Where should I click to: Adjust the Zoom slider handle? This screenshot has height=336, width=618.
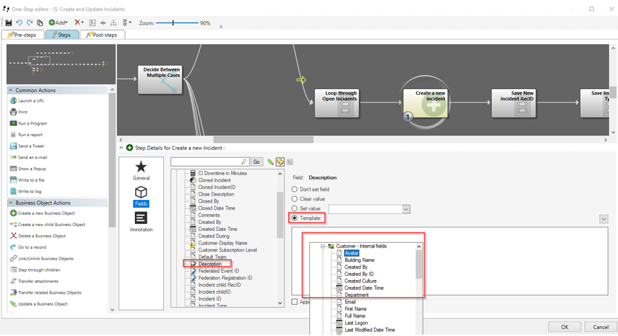pyautogui.click(x=174, y=23)
